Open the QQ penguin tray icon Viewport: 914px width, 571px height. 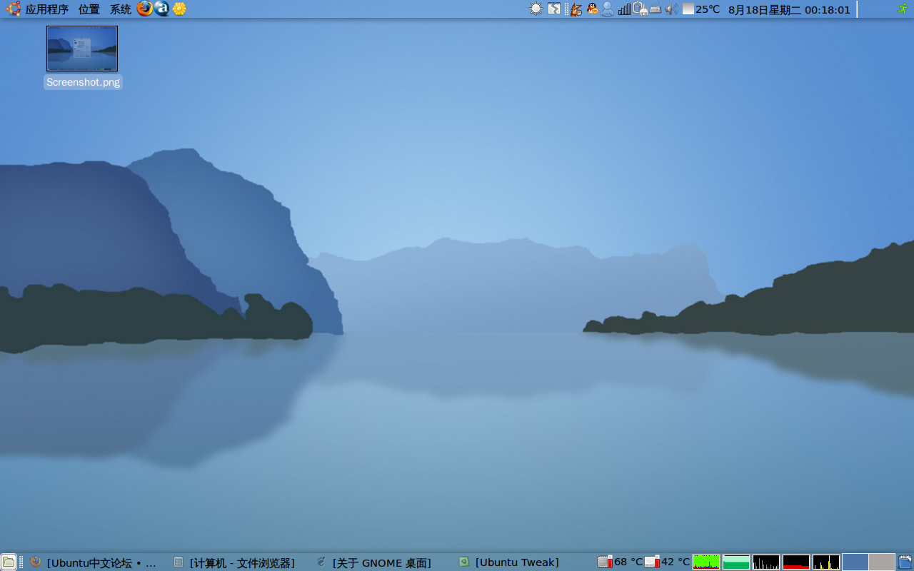click(592, 9)
